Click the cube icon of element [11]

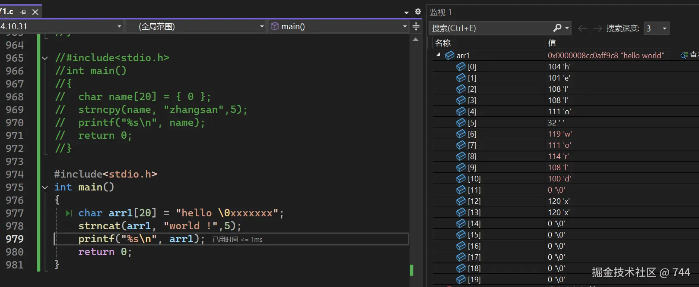click(x=461, y=190)
